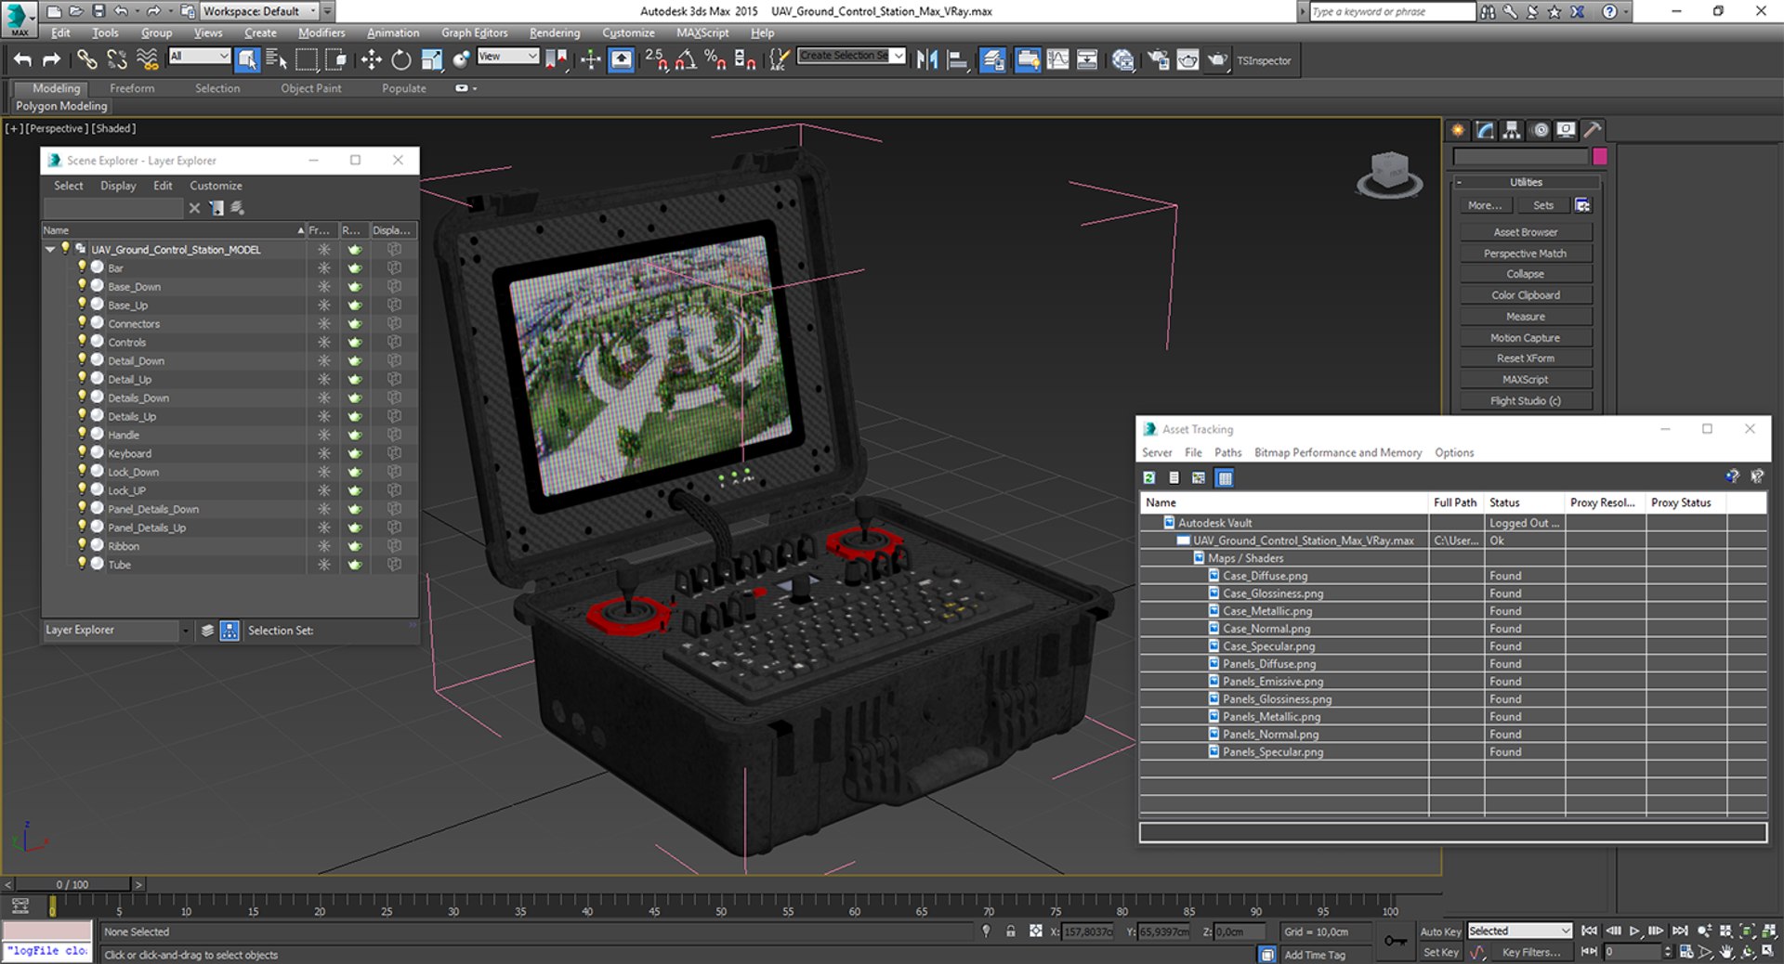This screenshot has height=964, width=1784.
Task: Toggle the 2.5D Snaps button
Action: (656, 60)
